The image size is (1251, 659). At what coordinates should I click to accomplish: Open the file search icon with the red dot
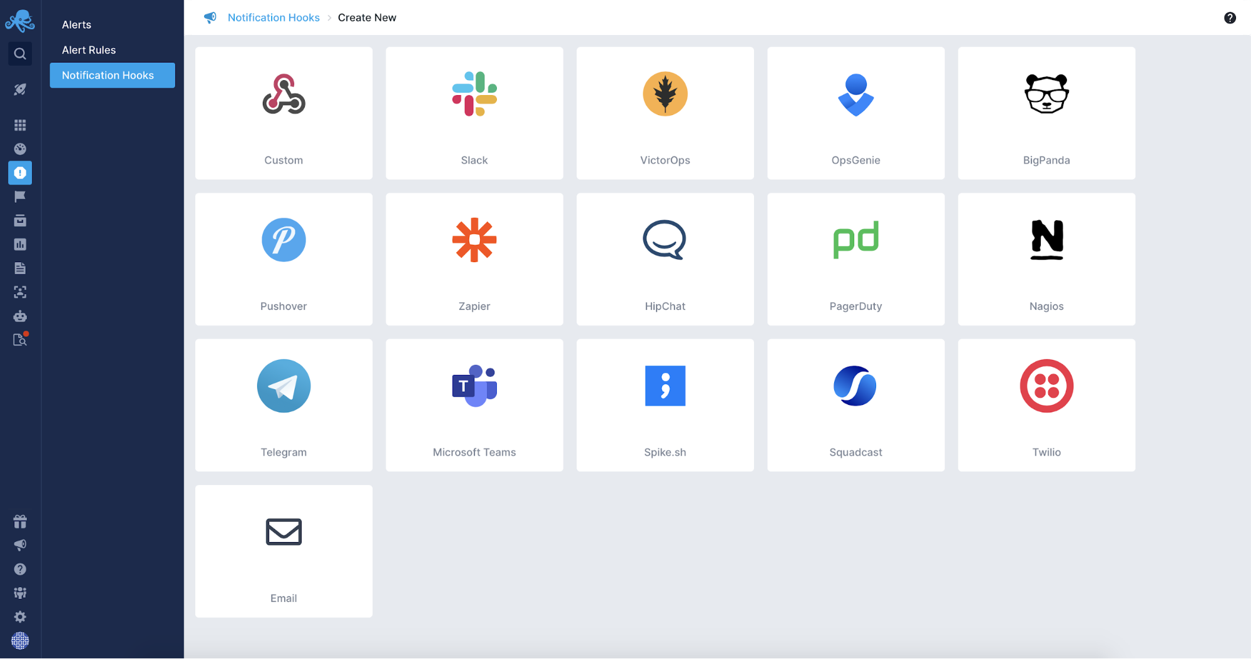pos(20,340)
